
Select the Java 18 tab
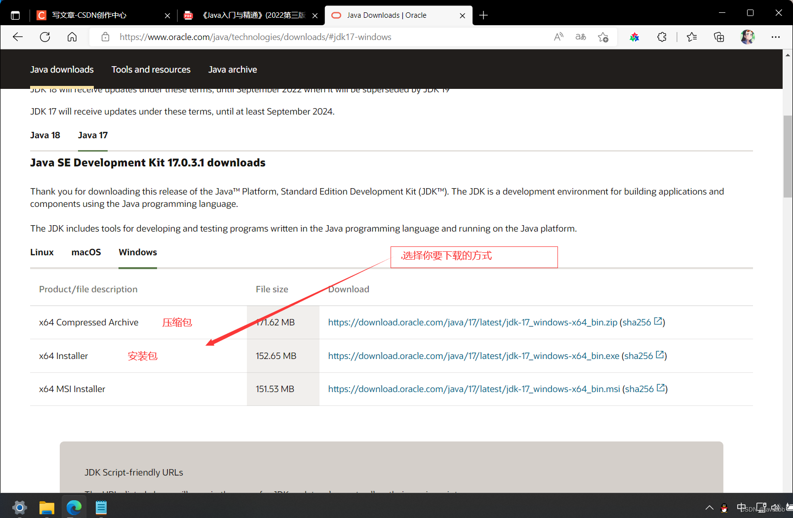pos(45,135)
